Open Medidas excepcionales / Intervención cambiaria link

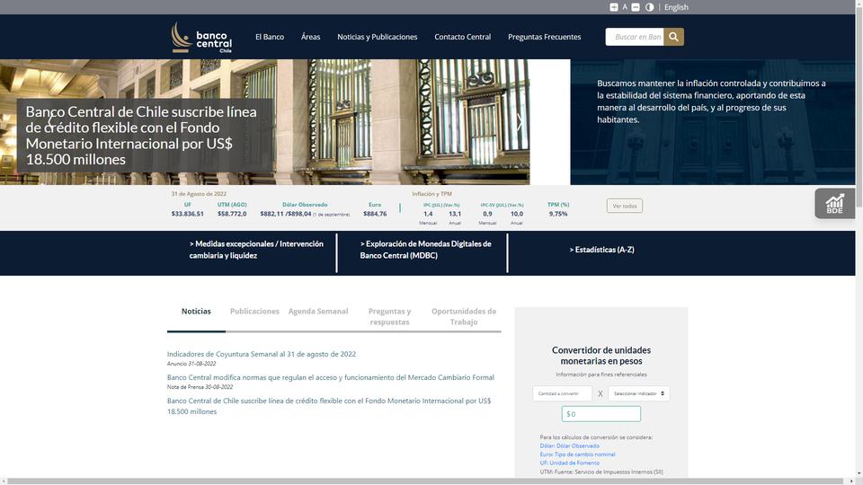[x=256, y=250]
